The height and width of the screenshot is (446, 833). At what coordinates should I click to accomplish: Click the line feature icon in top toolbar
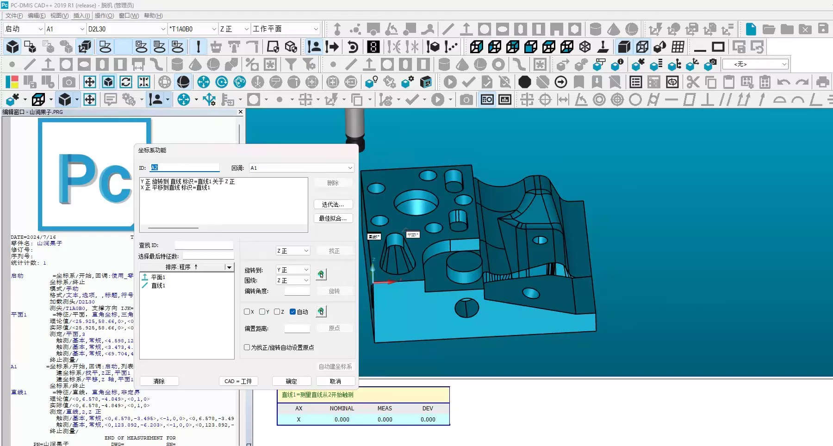click(x=448, y=29)
